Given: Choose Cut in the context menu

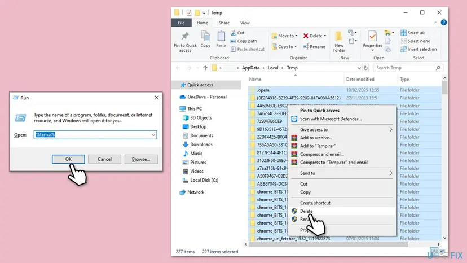Looking at the screenshot, I should (303, 184).
